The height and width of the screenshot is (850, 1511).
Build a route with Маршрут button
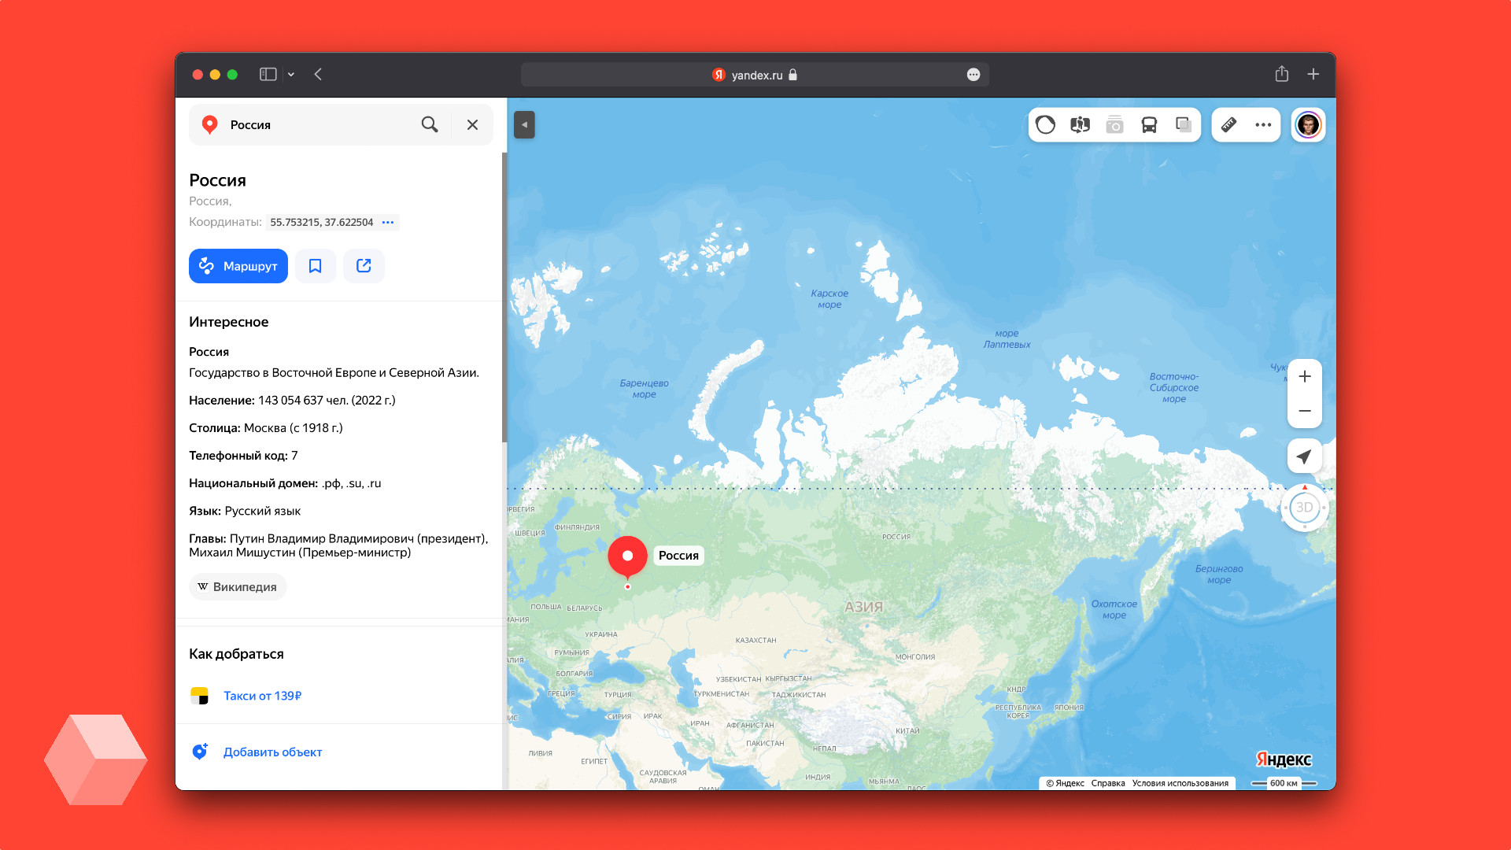[238, 266]
